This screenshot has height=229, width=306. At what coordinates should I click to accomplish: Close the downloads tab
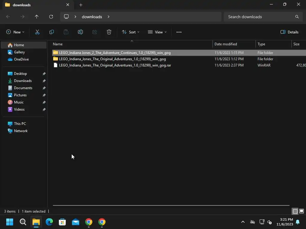pyautogui.click(x=68, y=5)
